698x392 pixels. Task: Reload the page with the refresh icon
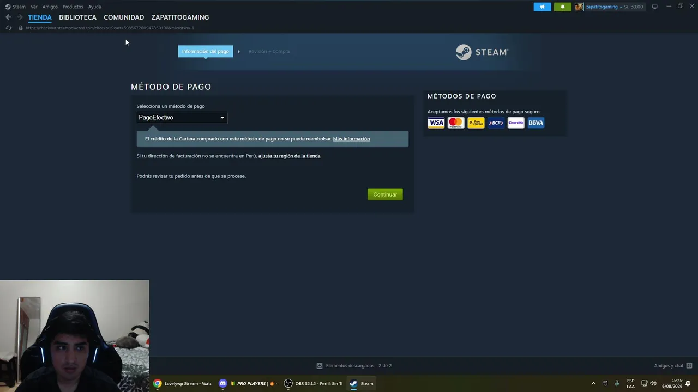[x=8, y=28]
